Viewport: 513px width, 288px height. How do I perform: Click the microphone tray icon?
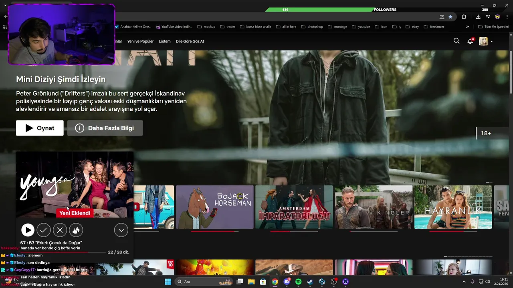coord(473,282)
